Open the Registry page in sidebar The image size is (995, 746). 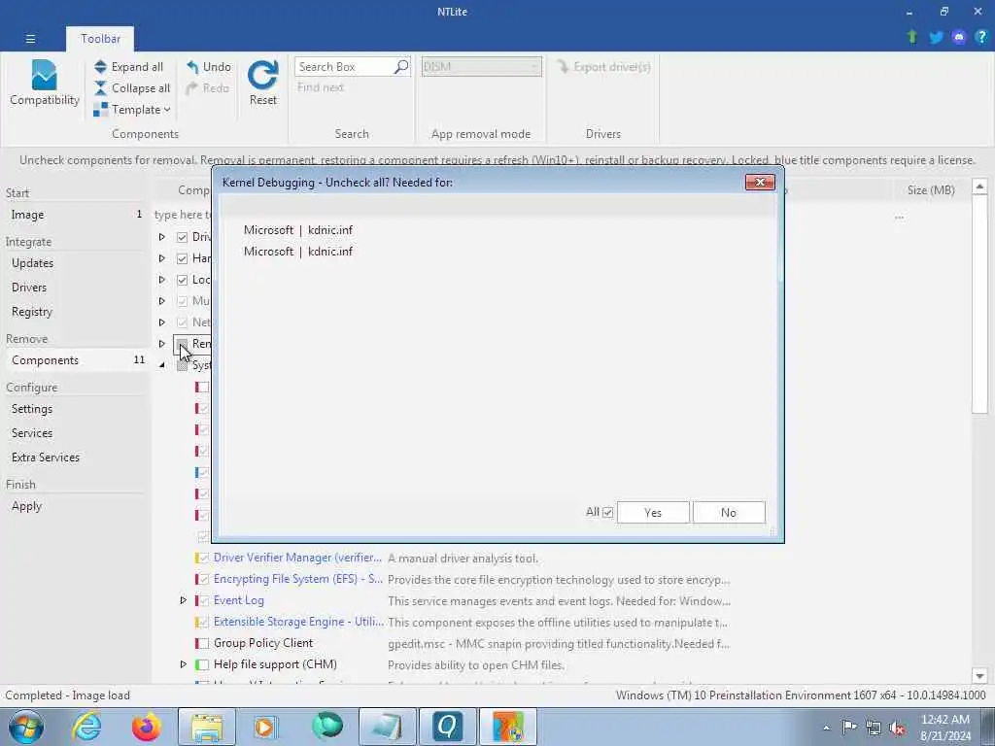(x=32, y=312)
